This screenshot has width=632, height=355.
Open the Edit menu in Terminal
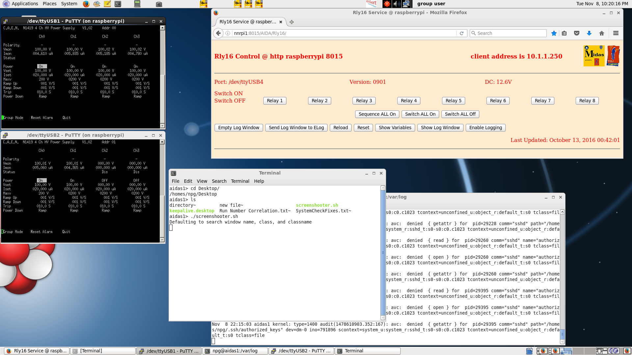click(188, 181)
